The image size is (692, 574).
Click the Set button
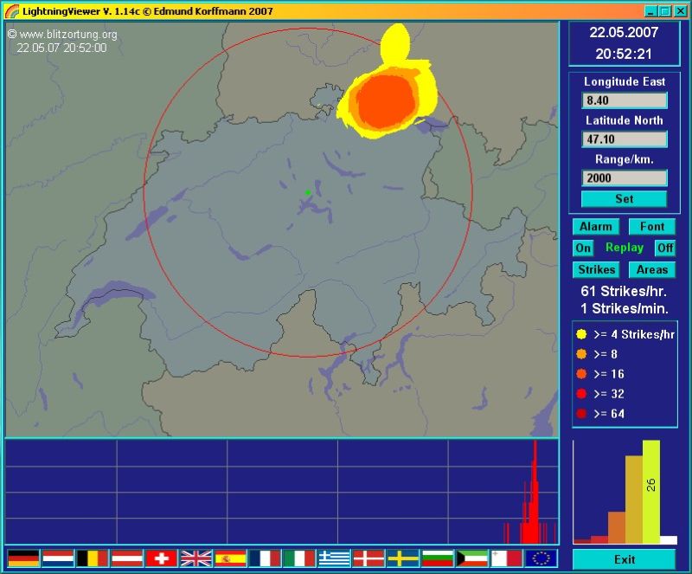tap(624, 199)
